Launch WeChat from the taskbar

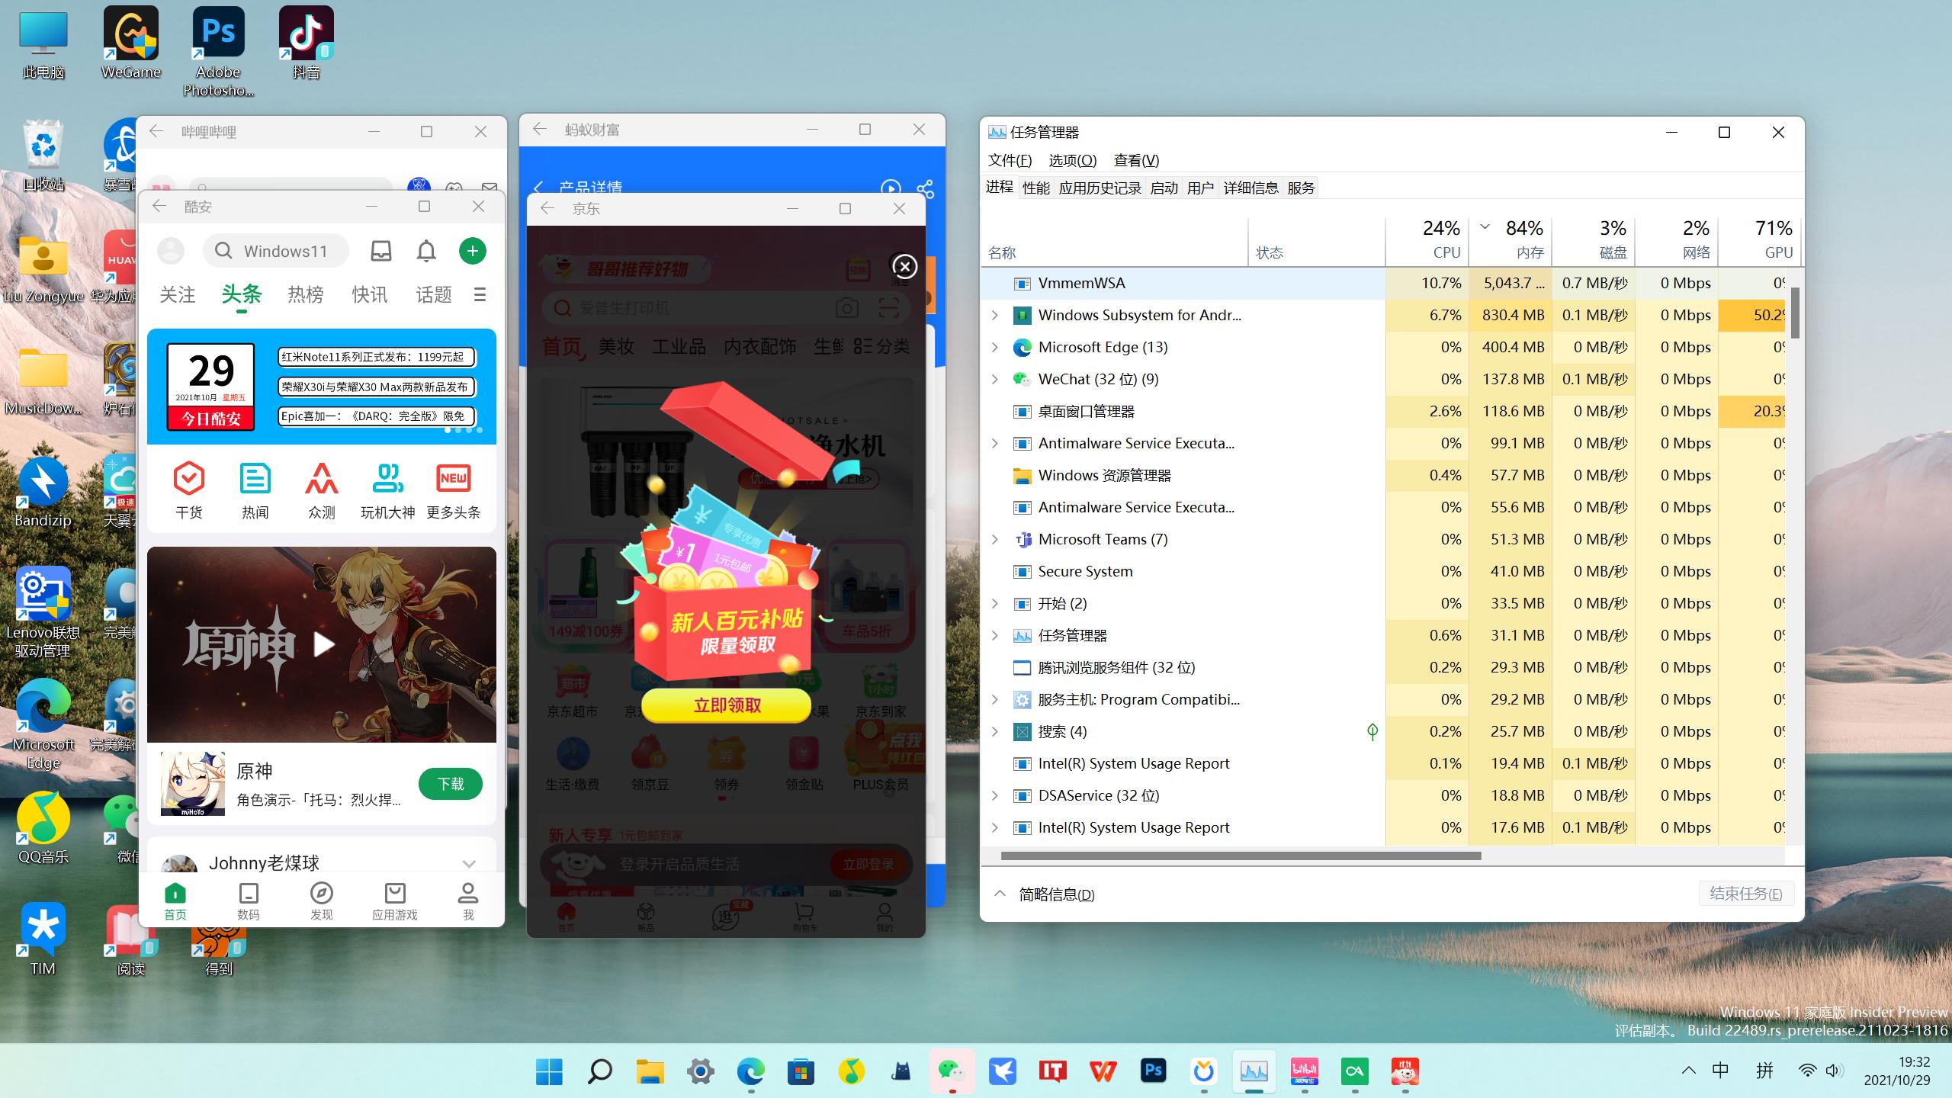[952, 1071]
